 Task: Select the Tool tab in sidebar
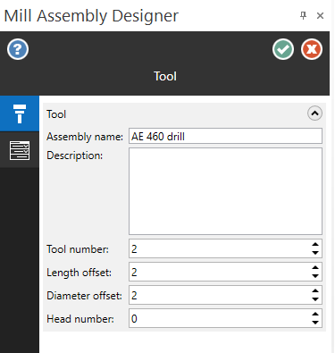tap(20, 113)
